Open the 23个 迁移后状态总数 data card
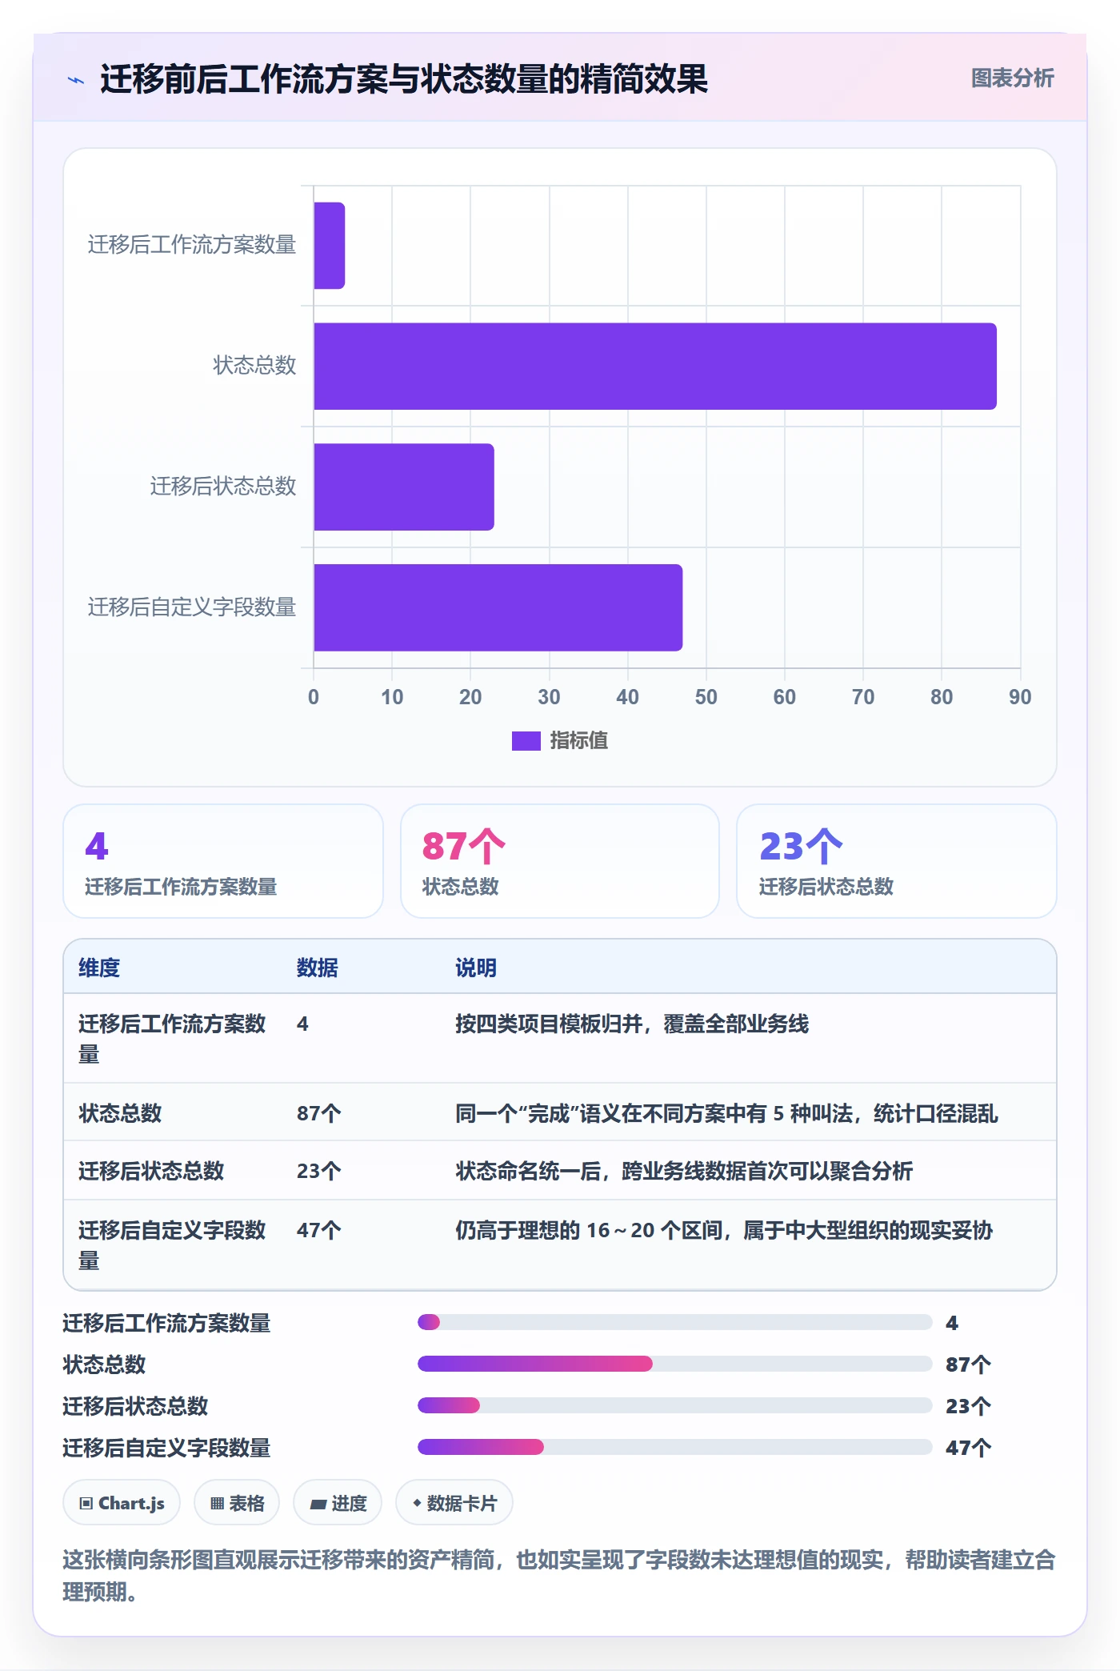 click(897, 861)
